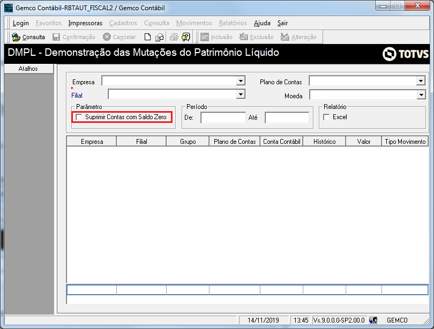Click the printer icon in toolbar
This screenshot has height=329, width=434.
point(174,37)
